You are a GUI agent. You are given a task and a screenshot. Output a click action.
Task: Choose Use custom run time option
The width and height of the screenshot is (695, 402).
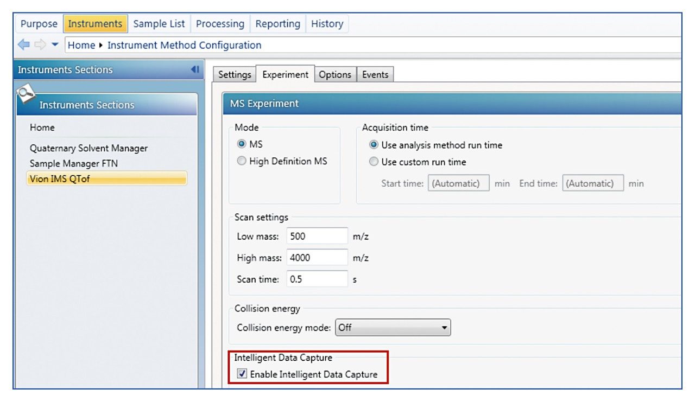(x=374, y=162)
